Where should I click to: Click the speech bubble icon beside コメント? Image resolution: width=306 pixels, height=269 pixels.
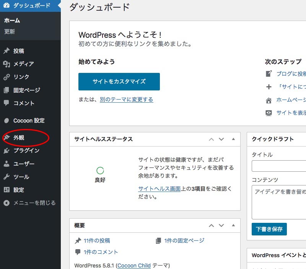coord(7,103)
